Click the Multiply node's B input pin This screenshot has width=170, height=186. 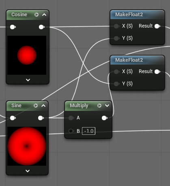tap(71, 131)
